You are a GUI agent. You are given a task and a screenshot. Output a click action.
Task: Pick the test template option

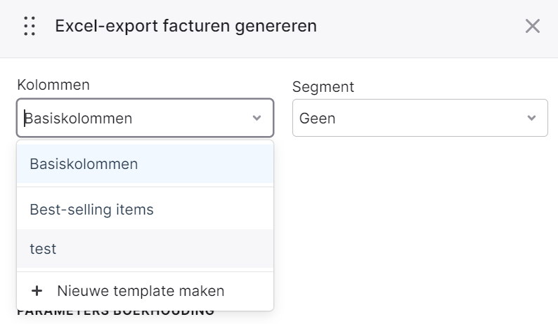145,249
